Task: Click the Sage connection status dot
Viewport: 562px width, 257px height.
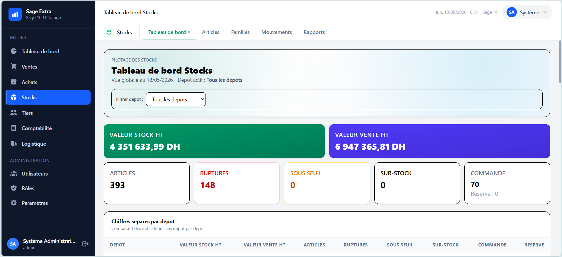Action: click(x=496, y=12)
